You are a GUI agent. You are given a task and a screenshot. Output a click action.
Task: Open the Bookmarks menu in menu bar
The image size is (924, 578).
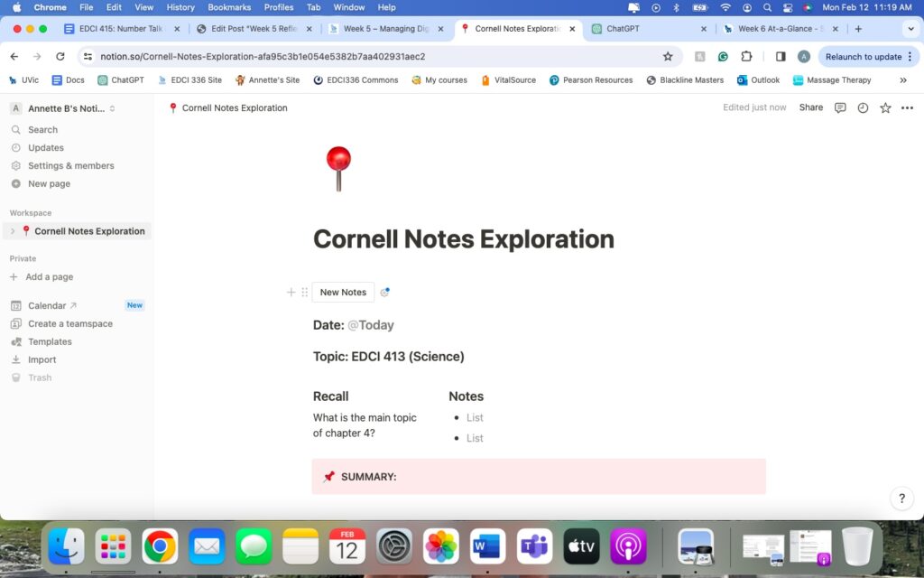[227, 7]
